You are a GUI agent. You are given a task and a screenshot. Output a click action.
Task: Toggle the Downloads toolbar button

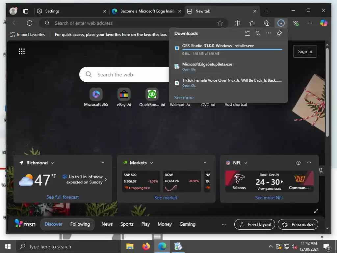[281, 23]
